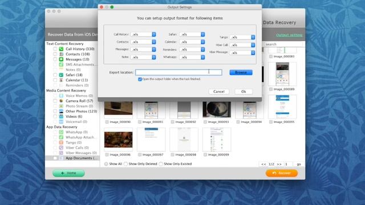Click the App Documents icon
The height and width of the screenshot is (205, 365).
(61, 158)
